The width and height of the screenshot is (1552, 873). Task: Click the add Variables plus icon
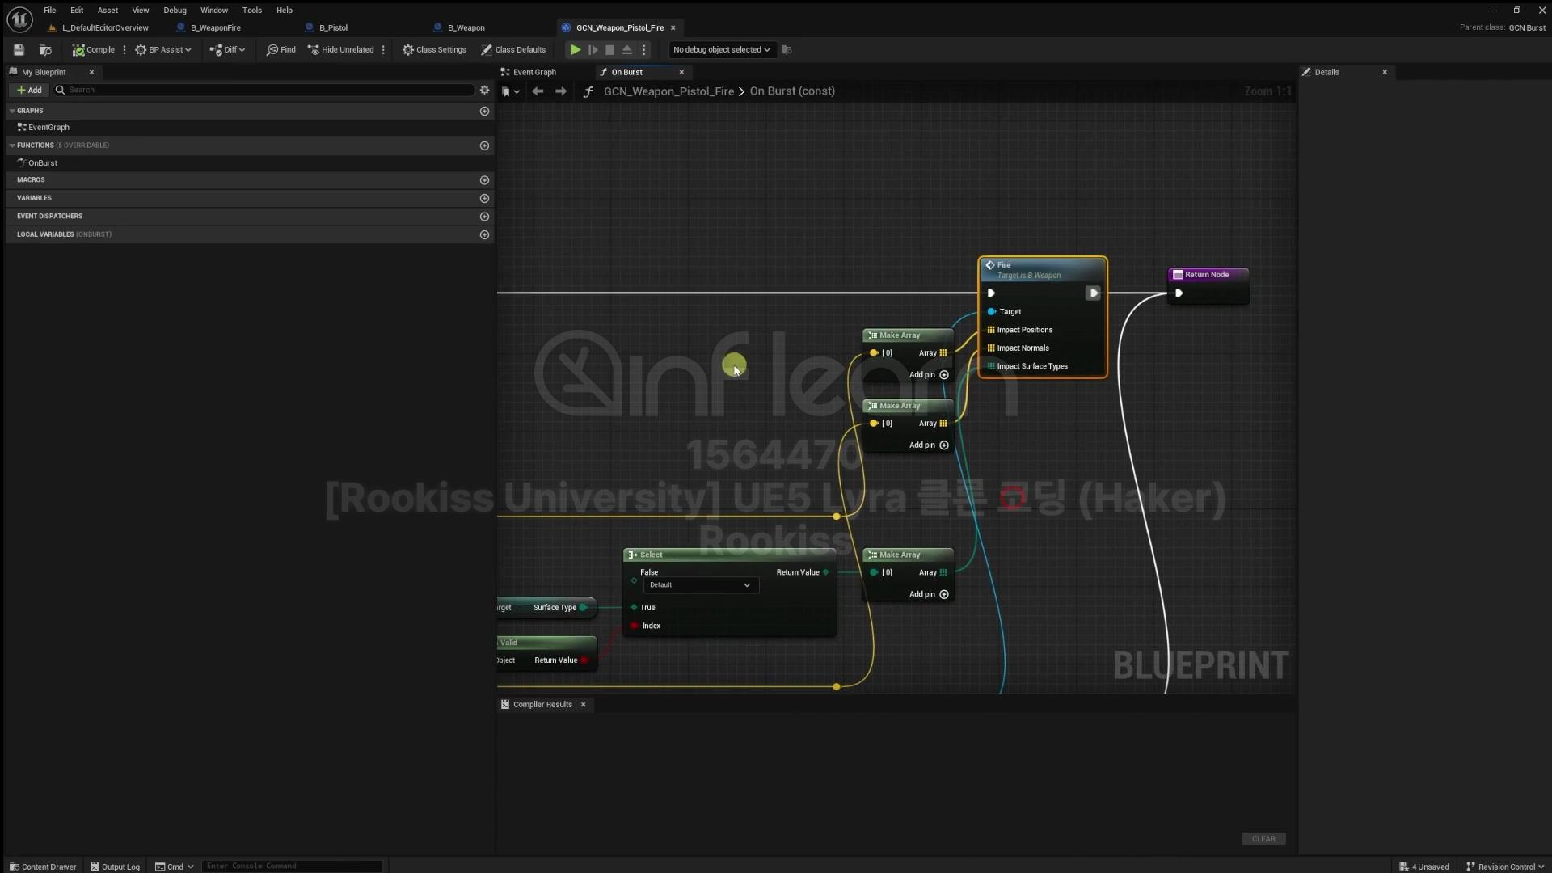point(484,198)
